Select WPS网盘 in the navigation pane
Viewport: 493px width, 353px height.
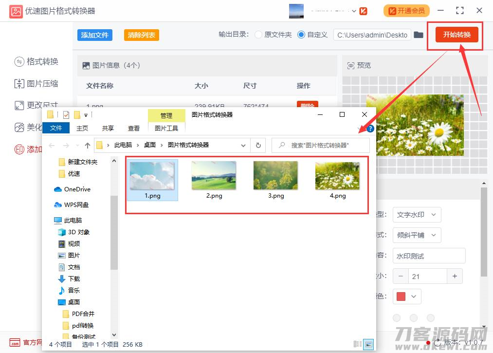(72, 205)
